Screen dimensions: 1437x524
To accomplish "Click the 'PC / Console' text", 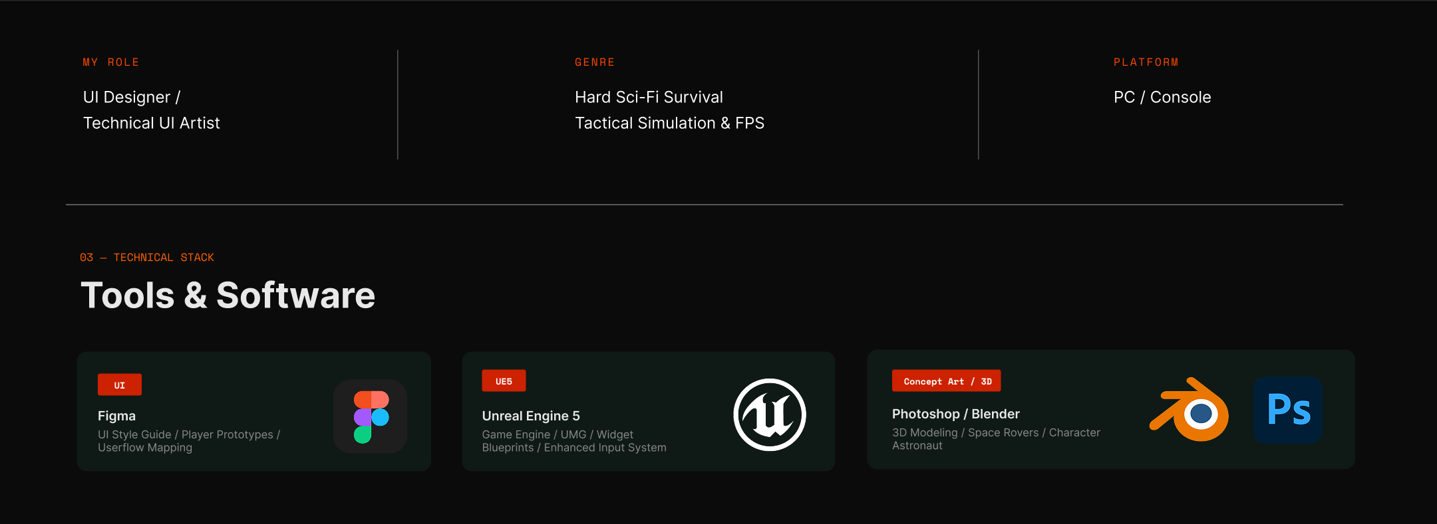I will [1162, 97].
